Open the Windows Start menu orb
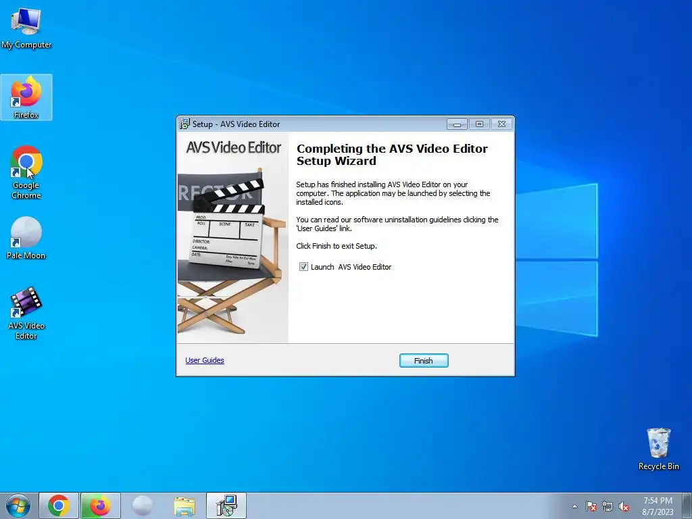 pyautogui.click(x=18, y=505)
